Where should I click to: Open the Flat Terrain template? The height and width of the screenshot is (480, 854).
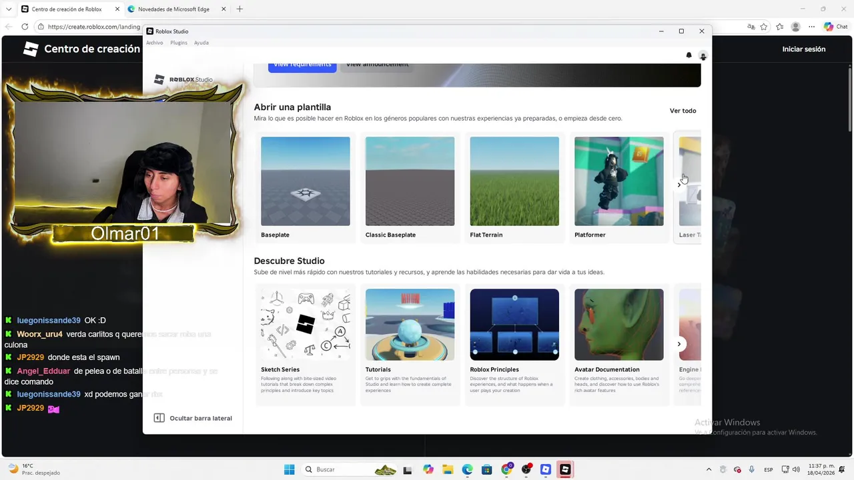pyautogui.click(x=514, y=187)
